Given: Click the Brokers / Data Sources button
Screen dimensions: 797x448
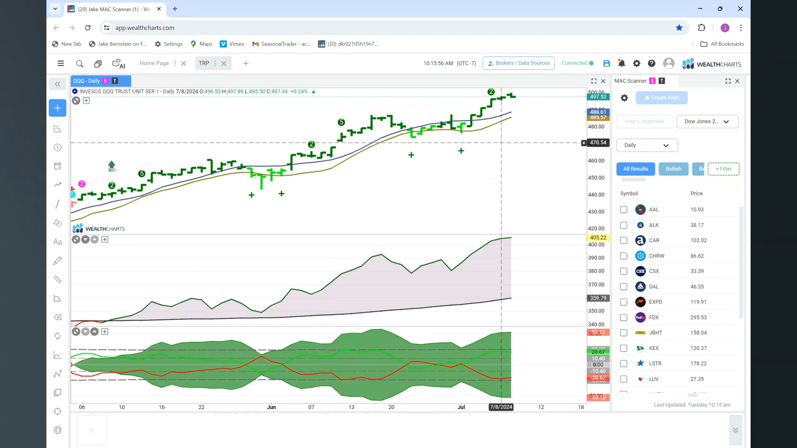Looking at the screenshot, I should point(518,63).
